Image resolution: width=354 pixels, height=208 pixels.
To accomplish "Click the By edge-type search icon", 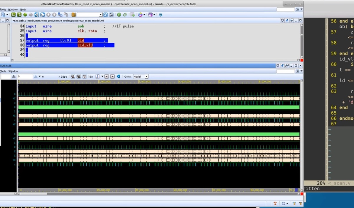I will (97, 76).
